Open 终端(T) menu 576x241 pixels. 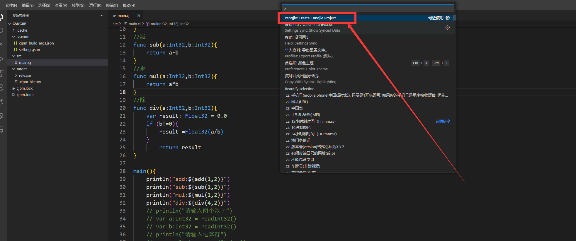click(x=112, y=5)
